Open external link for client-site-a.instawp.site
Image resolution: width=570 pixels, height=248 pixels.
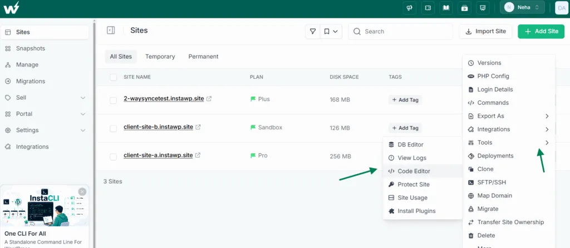[198, 155]
